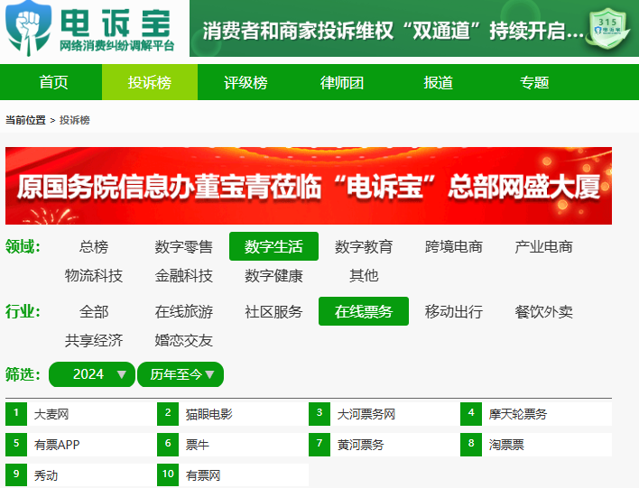Click the green 双通道 header banner
Screen dimensions: 639x488
(414, 29)
